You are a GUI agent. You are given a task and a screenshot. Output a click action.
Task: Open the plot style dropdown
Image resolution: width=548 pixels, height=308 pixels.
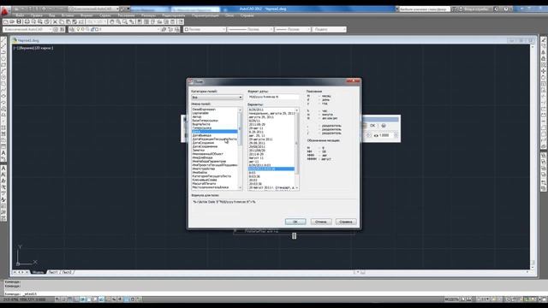[329, 29]
